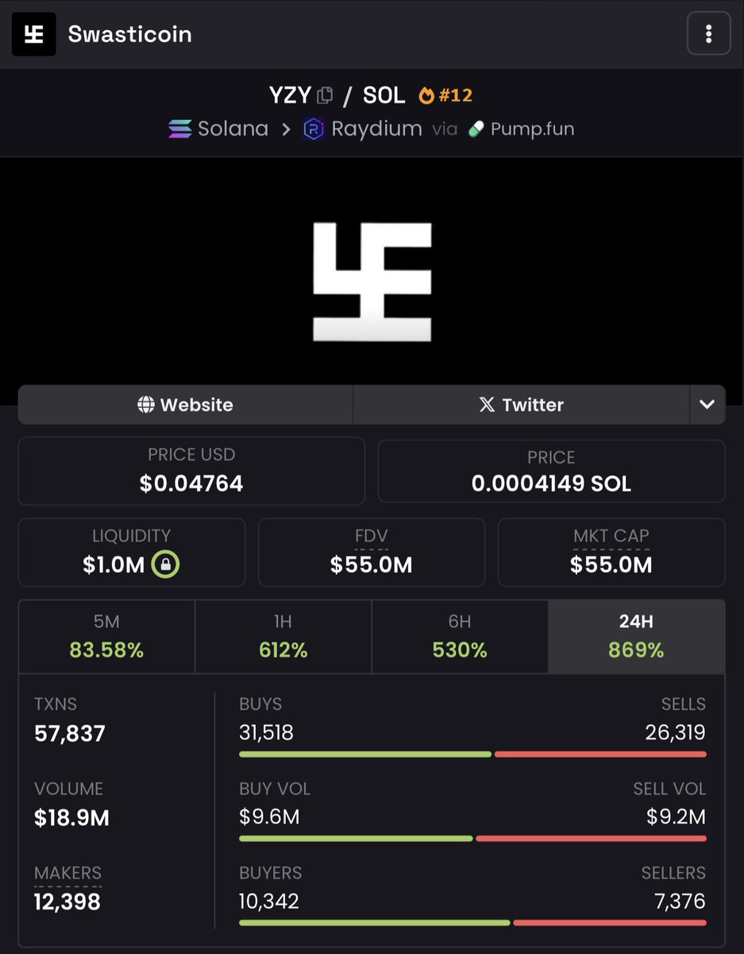Click the Raydium DEX logo
The image size is (744, 954).
point(314,129)
